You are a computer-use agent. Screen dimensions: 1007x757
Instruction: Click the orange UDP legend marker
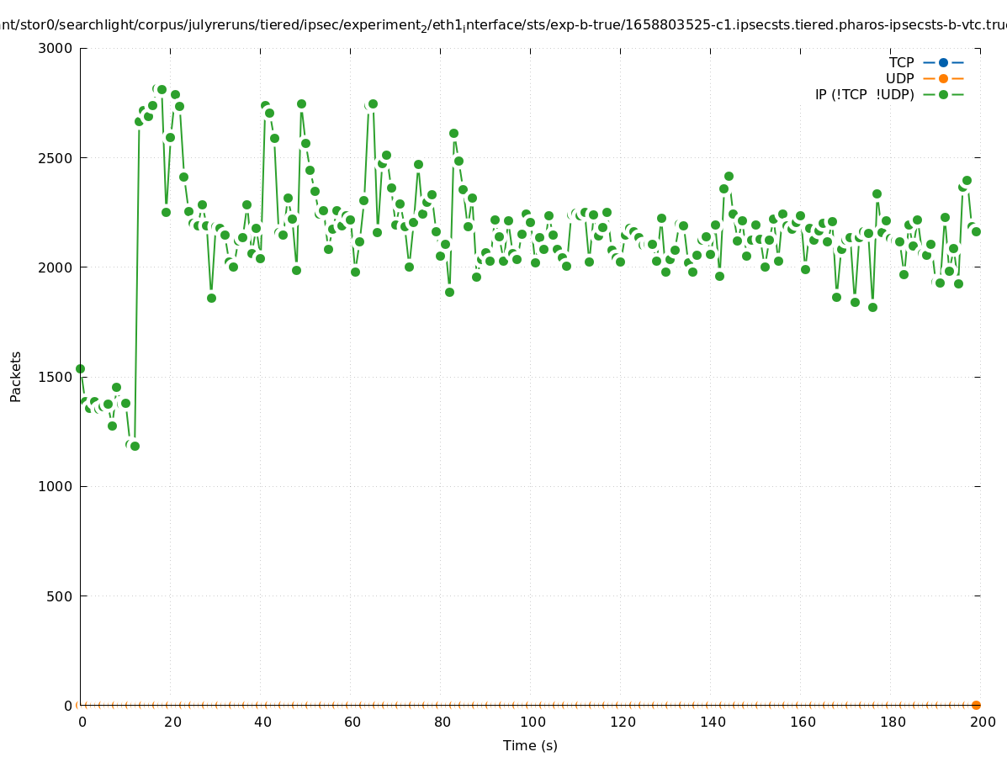coord(943,78)
